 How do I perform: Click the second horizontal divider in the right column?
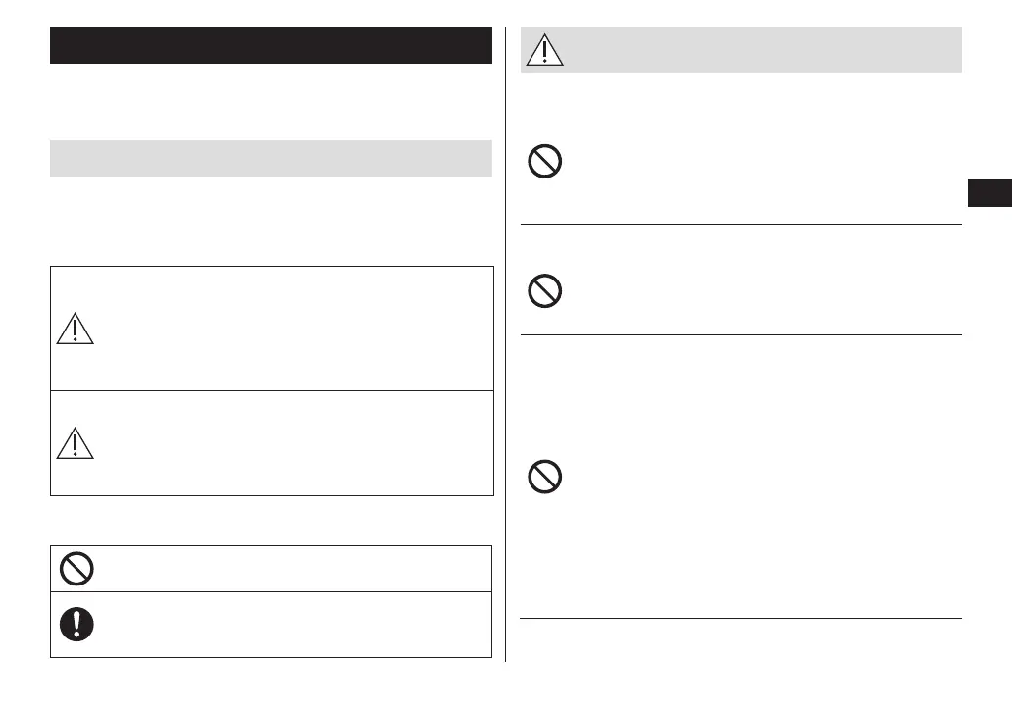click(x=740, y=335)
